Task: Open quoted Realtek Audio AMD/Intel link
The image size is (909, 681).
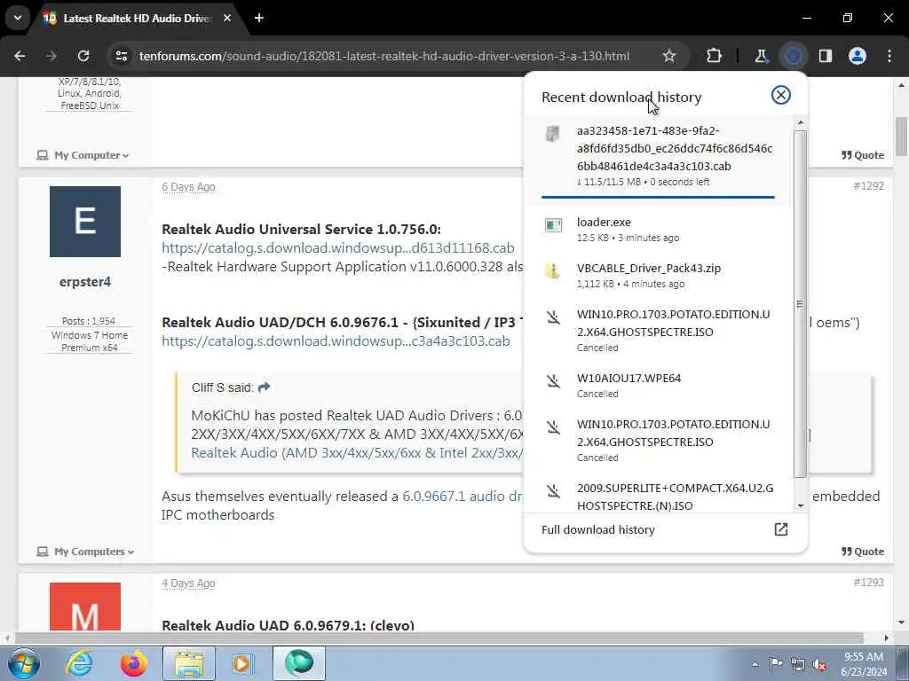Action: [357, 453]
